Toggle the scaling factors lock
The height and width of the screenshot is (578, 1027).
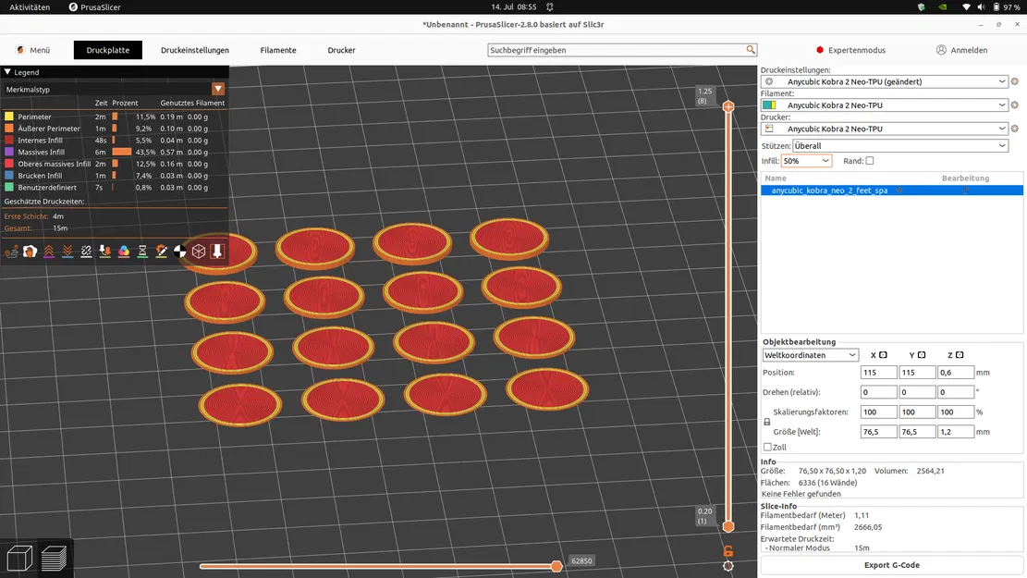point(767,422)
